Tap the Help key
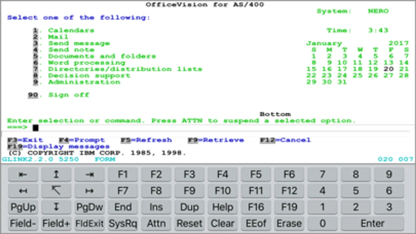 coord(223,207)
